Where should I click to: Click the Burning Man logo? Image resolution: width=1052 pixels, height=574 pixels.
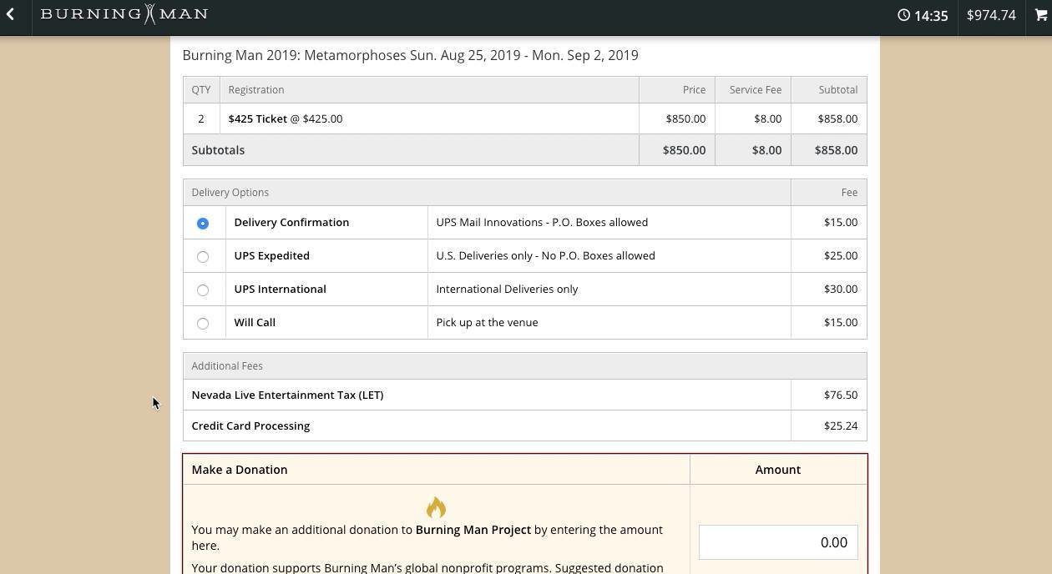pos(124,14)
